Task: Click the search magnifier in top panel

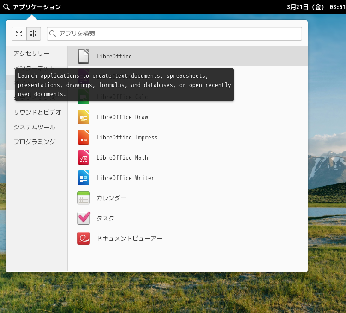Action: pos(6,7)
